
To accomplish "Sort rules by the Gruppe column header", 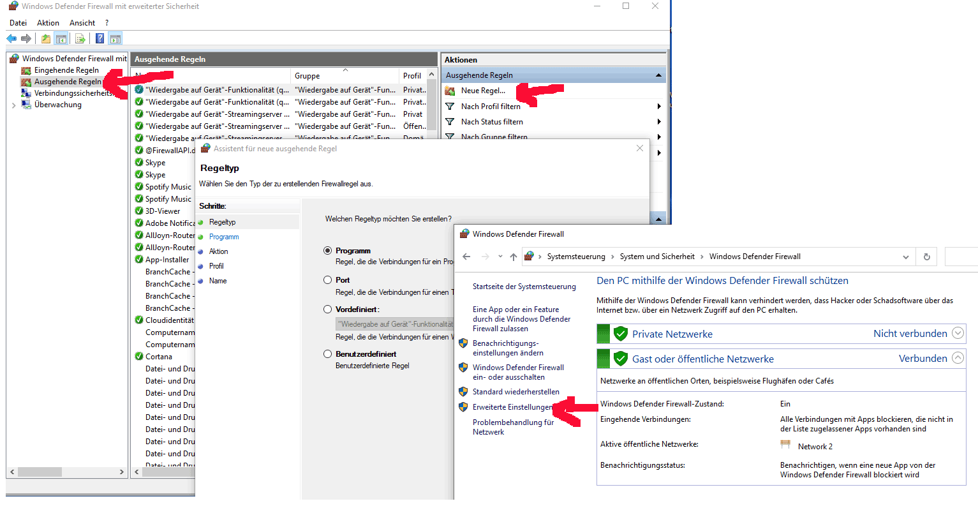I will pos(345,76).
